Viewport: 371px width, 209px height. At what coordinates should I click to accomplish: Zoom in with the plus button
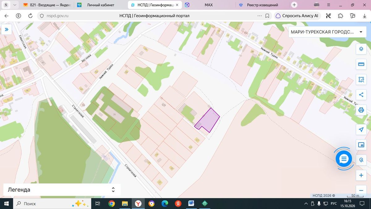(x=361, y=176)
